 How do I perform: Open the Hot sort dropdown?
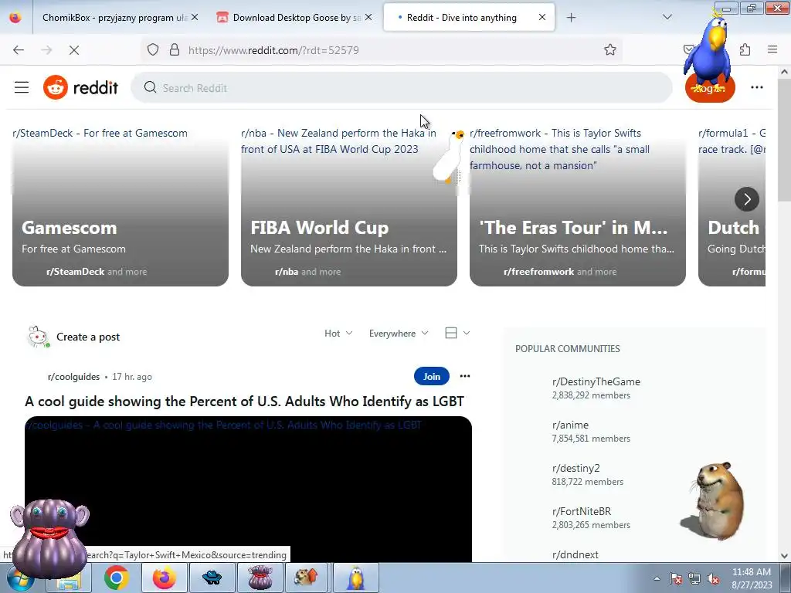click(x=338, y=334)
